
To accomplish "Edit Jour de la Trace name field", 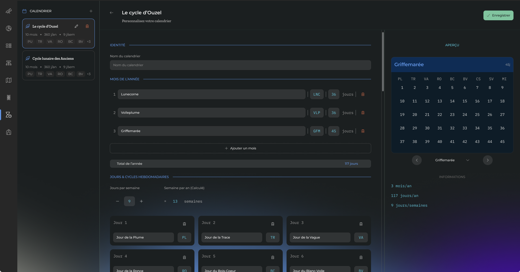I will [x=232, y=237].
